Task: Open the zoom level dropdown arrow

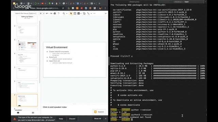Action: pyautogui.click(x=67, y=14)
